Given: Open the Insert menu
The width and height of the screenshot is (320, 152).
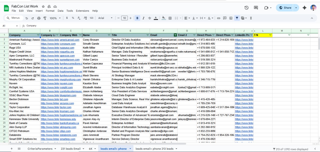Looking at the screenshot, I should pyautogui.click(x=39, y=11).
